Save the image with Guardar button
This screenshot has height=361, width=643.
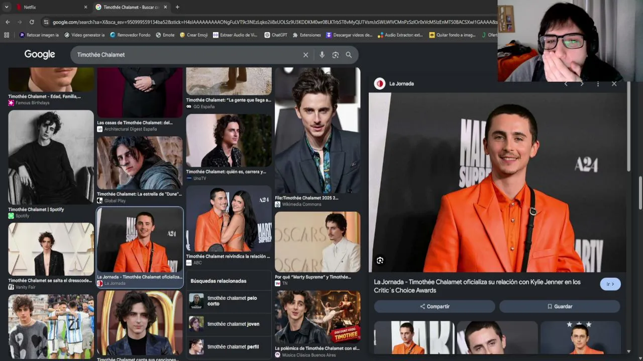point(560,306)
